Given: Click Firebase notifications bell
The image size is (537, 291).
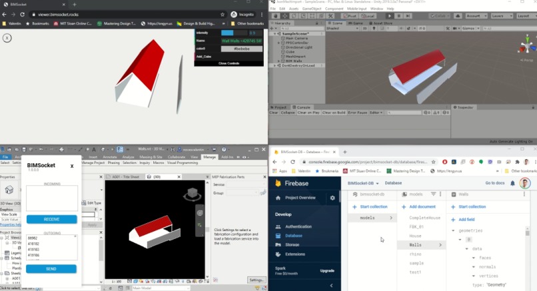Looking at the screenshot, I should 513,183.
